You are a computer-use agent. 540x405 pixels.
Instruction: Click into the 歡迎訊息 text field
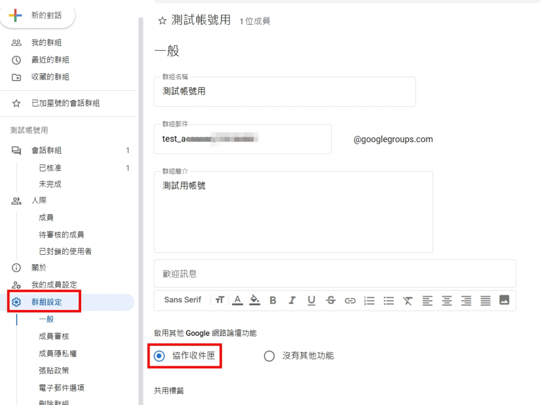[x=334, y=274]
